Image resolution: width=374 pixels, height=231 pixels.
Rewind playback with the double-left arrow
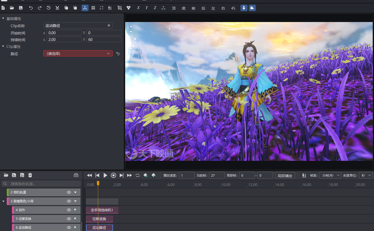(89, 175)
